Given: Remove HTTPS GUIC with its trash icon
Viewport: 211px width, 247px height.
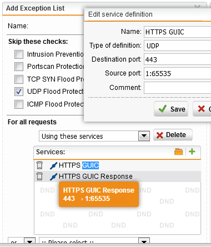Looking at the screenshot, I should (39, 165).
